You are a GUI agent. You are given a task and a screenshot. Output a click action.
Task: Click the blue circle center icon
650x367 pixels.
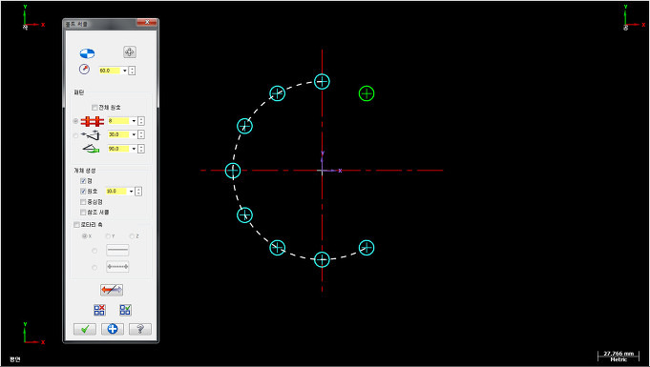[87, 53]
